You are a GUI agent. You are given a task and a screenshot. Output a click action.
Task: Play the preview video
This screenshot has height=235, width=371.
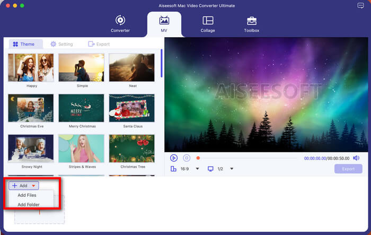(174, 158)
